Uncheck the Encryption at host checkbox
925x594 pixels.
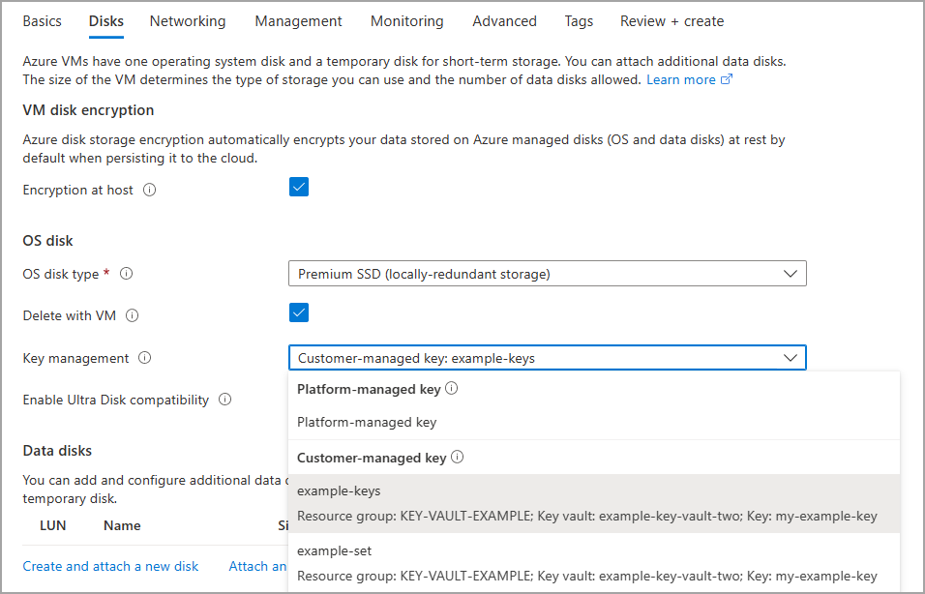(299, 188)
